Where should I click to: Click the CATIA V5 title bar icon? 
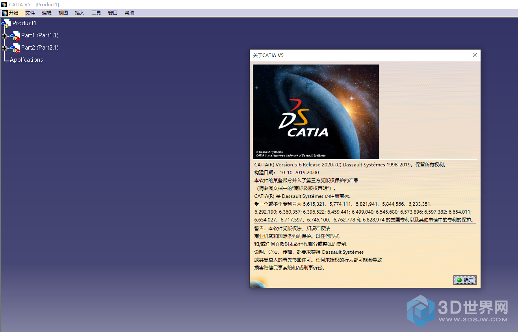[x=4, y=4]
